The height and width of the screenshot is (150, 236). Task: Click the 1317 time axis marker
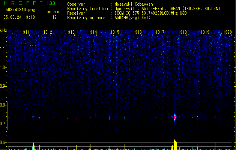[160, 32]
